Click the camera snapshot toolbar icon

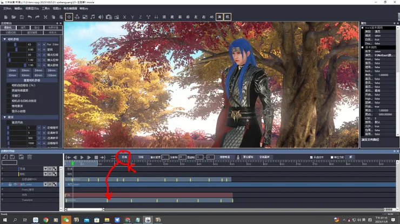coord(109,17)
